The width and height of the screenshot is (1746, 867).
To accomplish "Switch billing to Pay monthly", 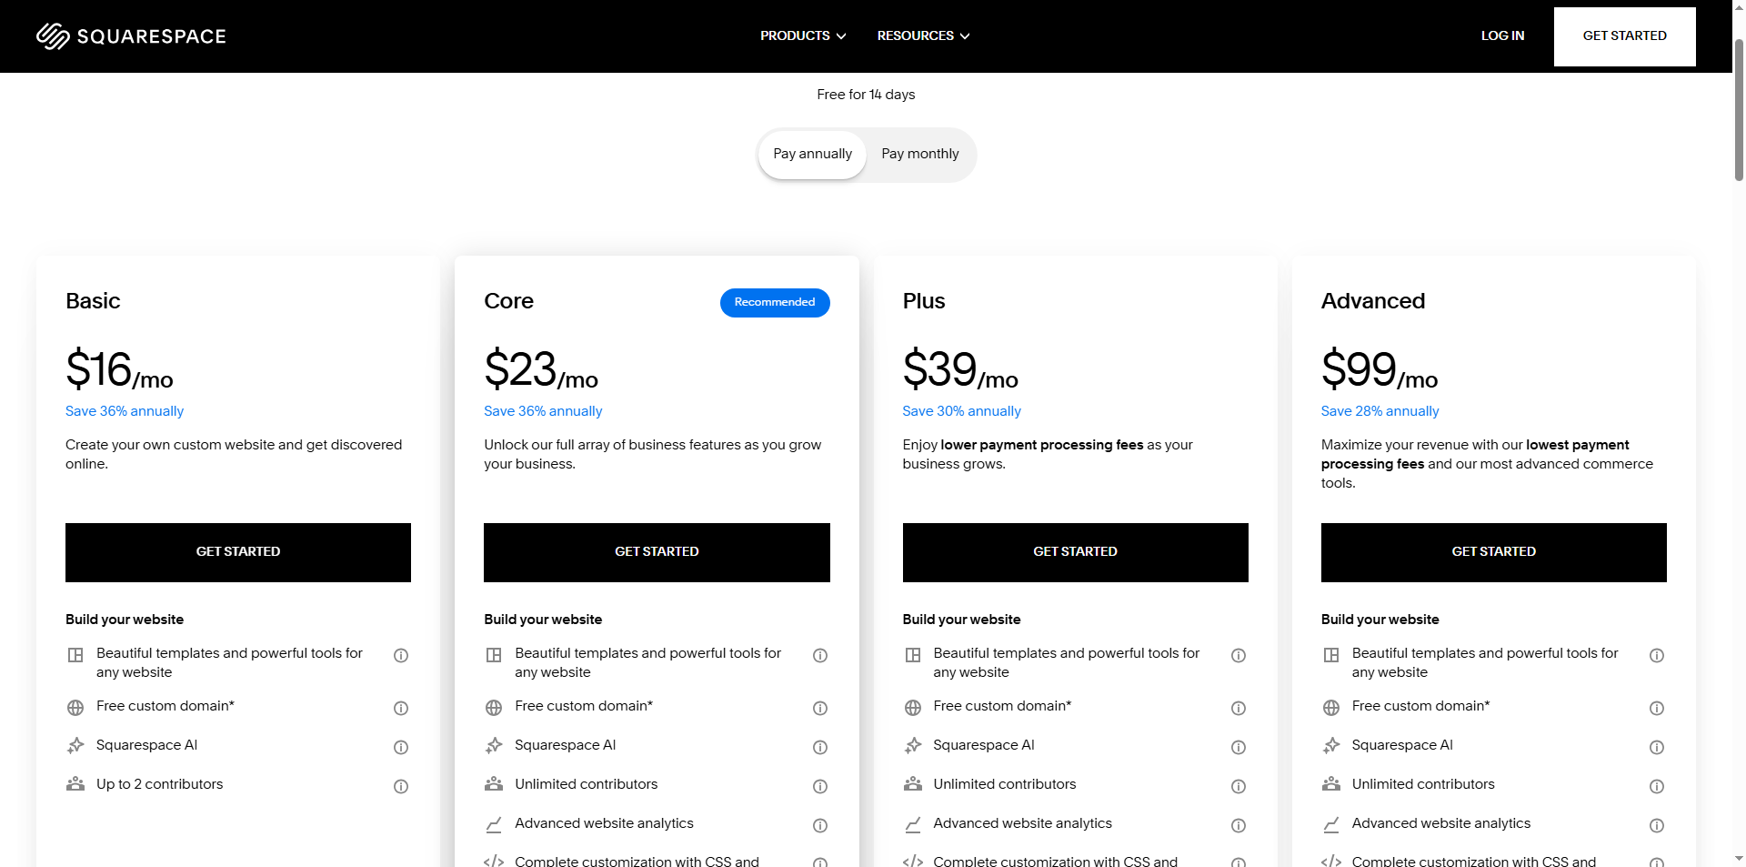I will tap(919, 154).
